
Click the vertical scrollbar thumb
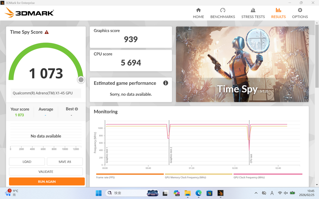[x=317, y=56]
